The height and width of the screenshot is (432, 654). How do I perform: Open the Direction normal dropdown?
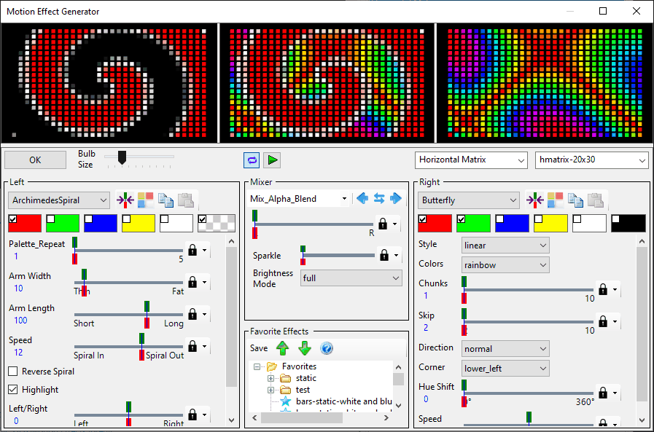(x=505, y=349)
